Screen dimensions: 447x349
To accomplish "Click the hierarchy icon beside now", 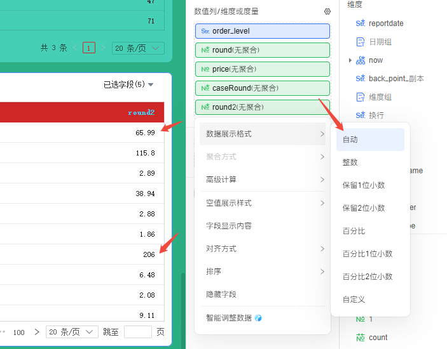I will (361, 60).
